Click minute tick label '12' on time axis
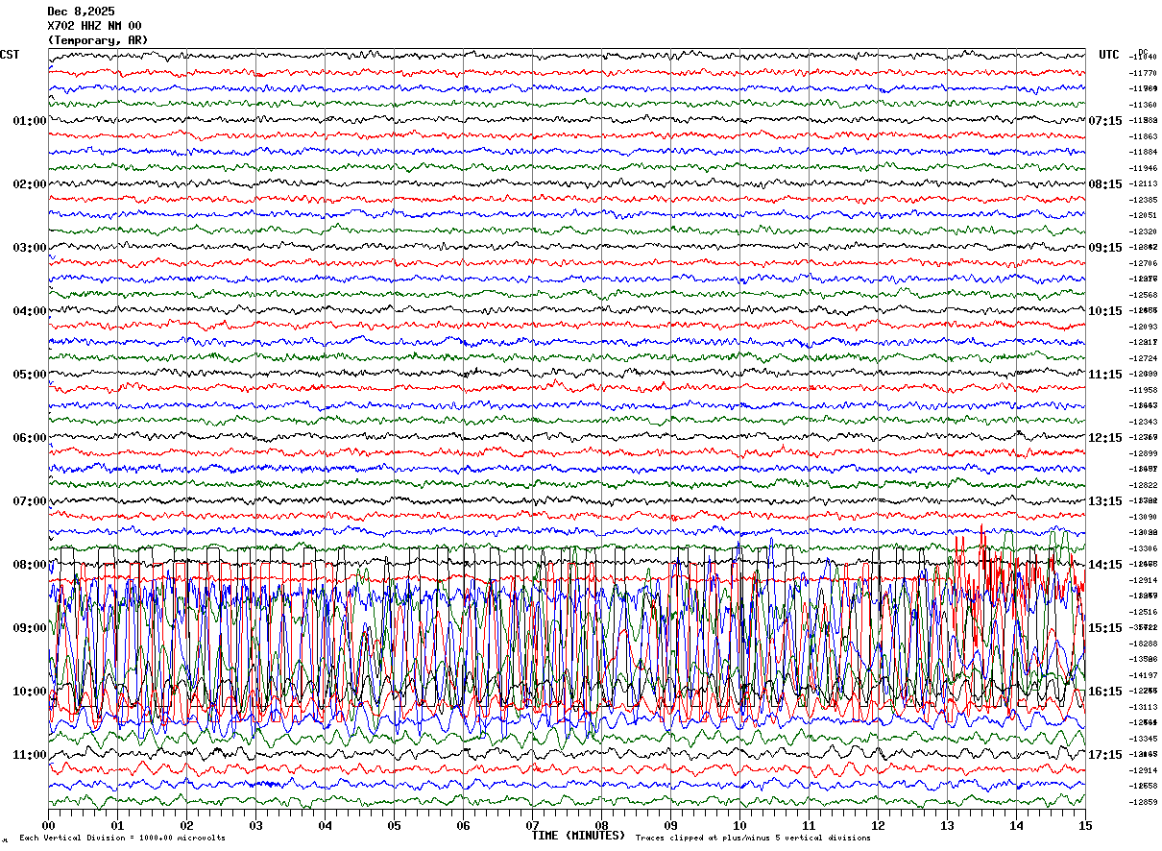Viewport: 1162px width, 851px height. click(878, 825)
